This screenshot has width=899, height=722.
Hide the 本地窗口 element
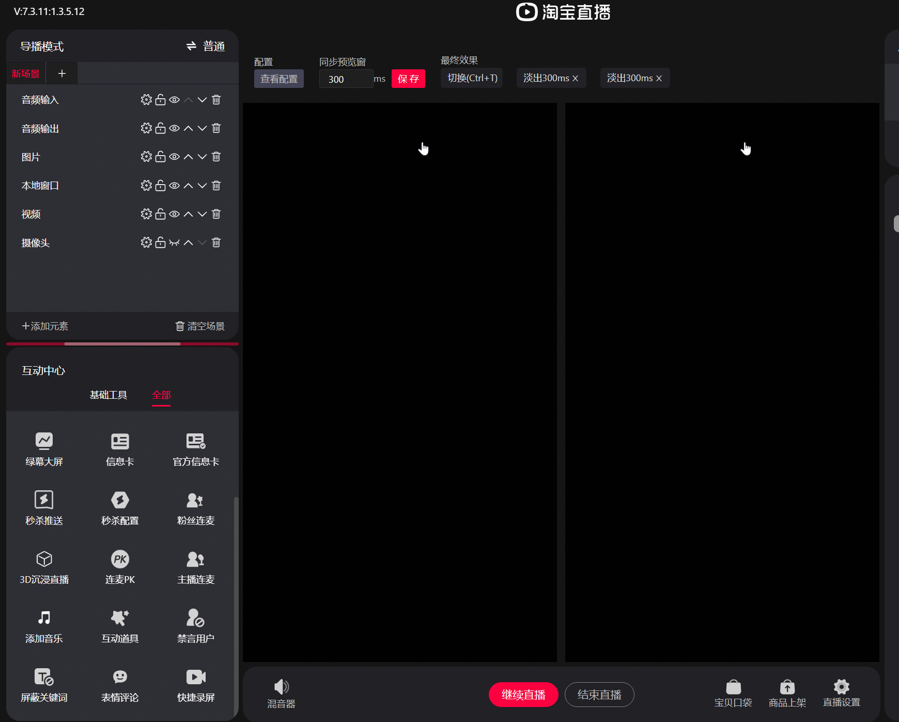[175, 185]
